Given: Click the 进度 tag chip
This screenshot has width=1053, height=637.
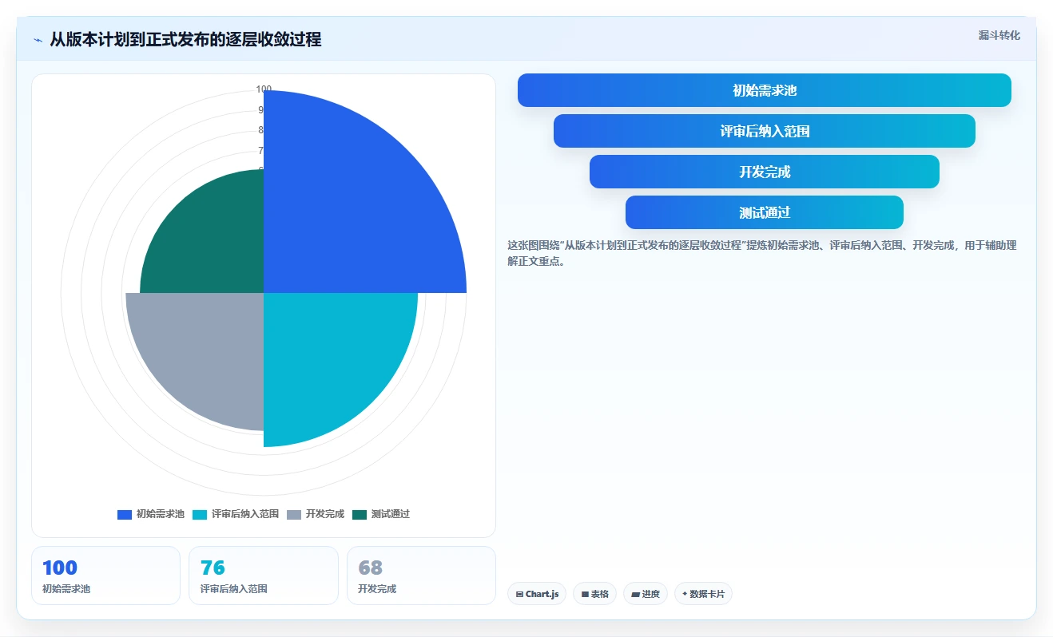Looking at the screenshot, I should pyautogui.click(x=645, y=594).
